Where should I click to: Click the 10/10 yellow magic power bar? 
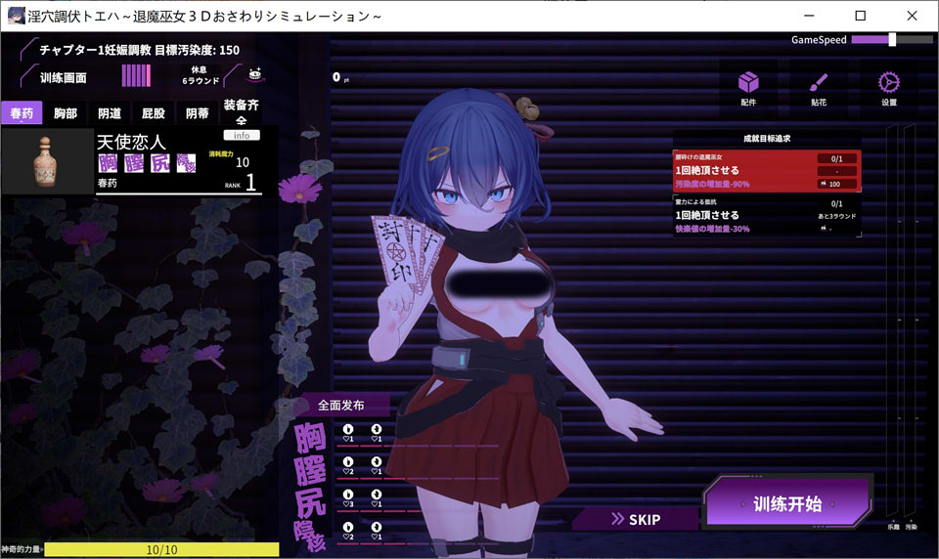[x=161, y=549]
